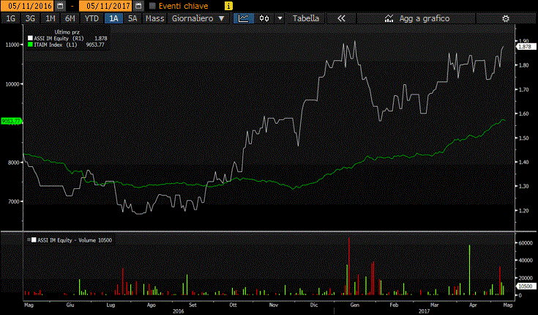538x315 pixels.
Task: Edit the start date field 05/11/2016
Action: (x=29, y=5)
